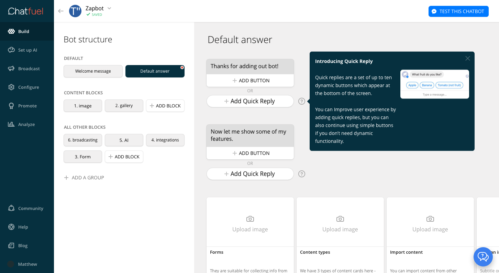Select the Default answer block
Image resolution: width=499 pixels, height=273 pixels.
coord(155,71)
